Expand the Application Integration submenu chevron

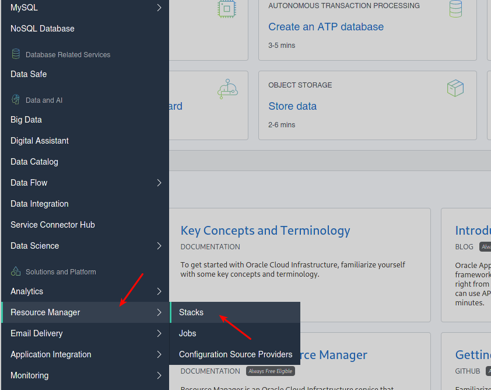point(159,354)
